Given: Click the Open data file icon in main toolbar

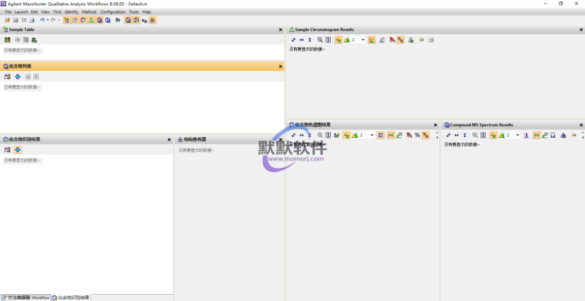Looking at the screenshot, I should [x=7, y=21].
